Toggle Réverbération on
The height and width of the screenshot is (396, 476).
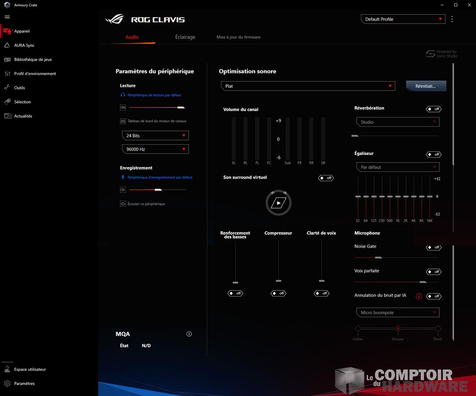pos(433,109)
